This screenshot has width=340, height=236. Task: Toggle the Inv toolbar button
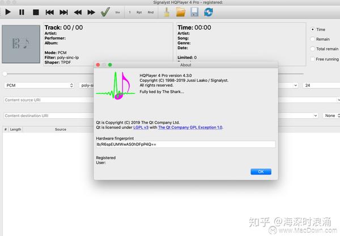pos(117,12)
